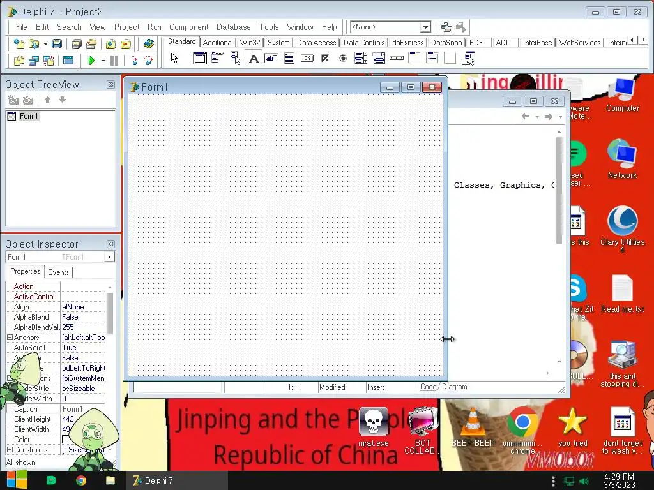Open the Help contents book icon
654x490 pixels.
[148, 44]
